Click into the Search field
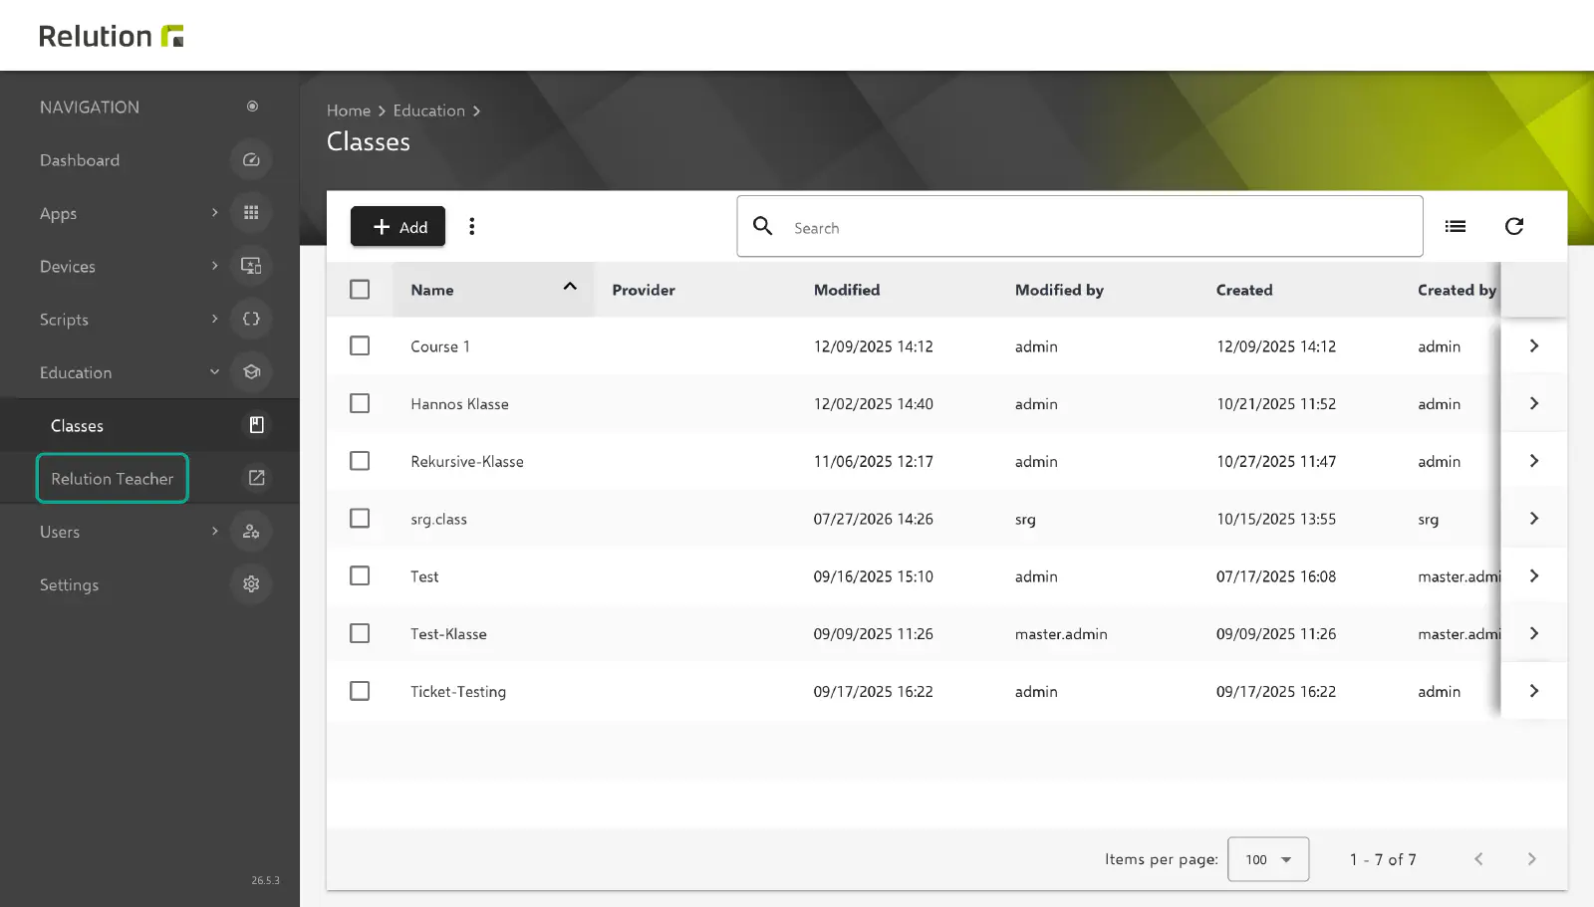Image resolution: width=1594 pixels, height=907 pixels. click(x=1080, y=227)
